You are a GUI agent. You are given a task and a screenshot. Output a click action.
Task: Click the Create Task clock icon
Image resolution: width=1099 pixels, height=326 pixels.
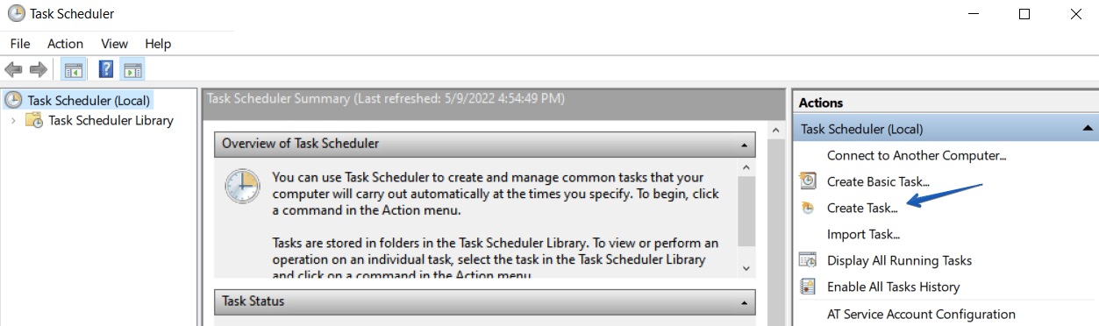point(808,209)
